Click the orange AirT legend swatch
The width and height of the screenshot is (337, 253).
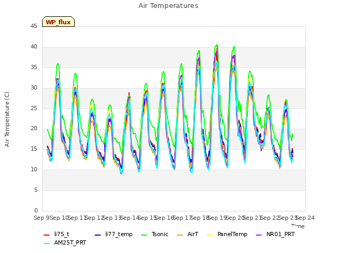click(x=180, y=235)
